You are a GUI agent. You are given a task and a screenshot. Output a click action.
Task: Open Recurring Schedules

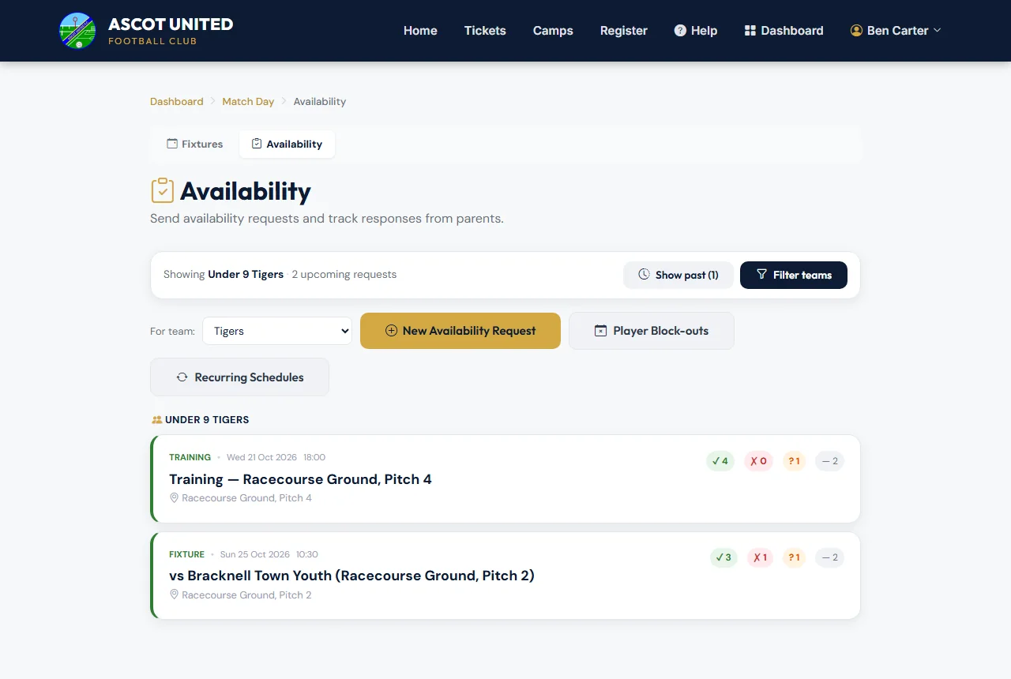[x=239, y=377]
